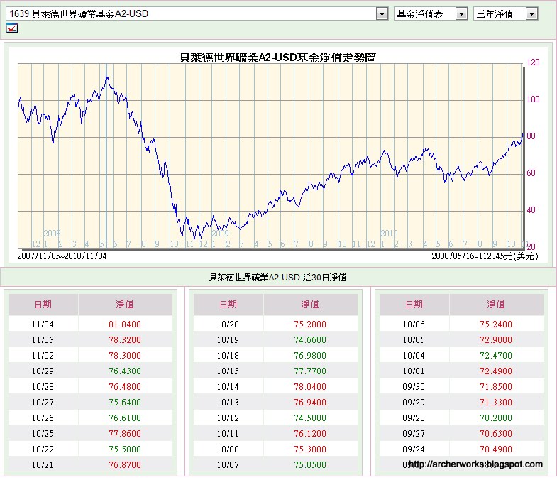This screenshot has width=557, height=480.
Task: Click the 10/27 date cell
Action: (43, 403)
